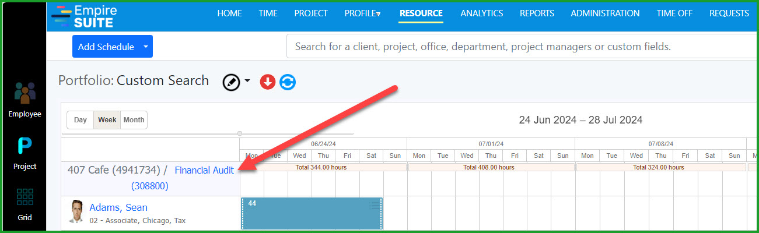Switch calendar to Week view
Viewport: 759px width, 233px height.
coord(107,120)
